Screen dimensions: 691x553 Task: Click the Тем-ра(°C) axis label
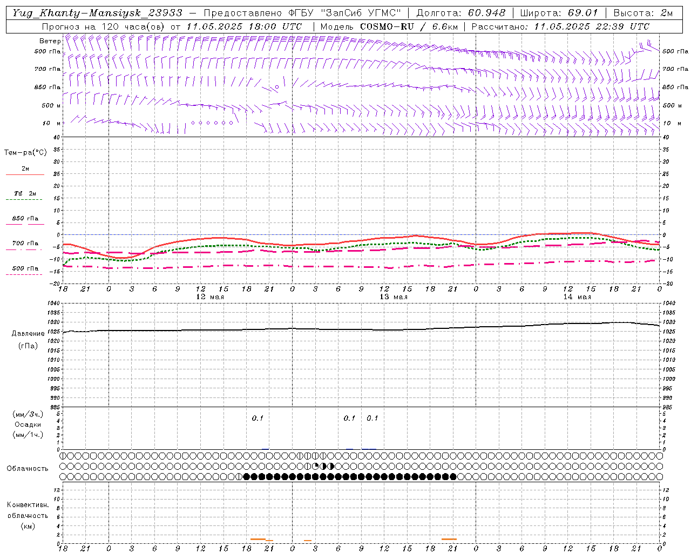click(25, 153)
